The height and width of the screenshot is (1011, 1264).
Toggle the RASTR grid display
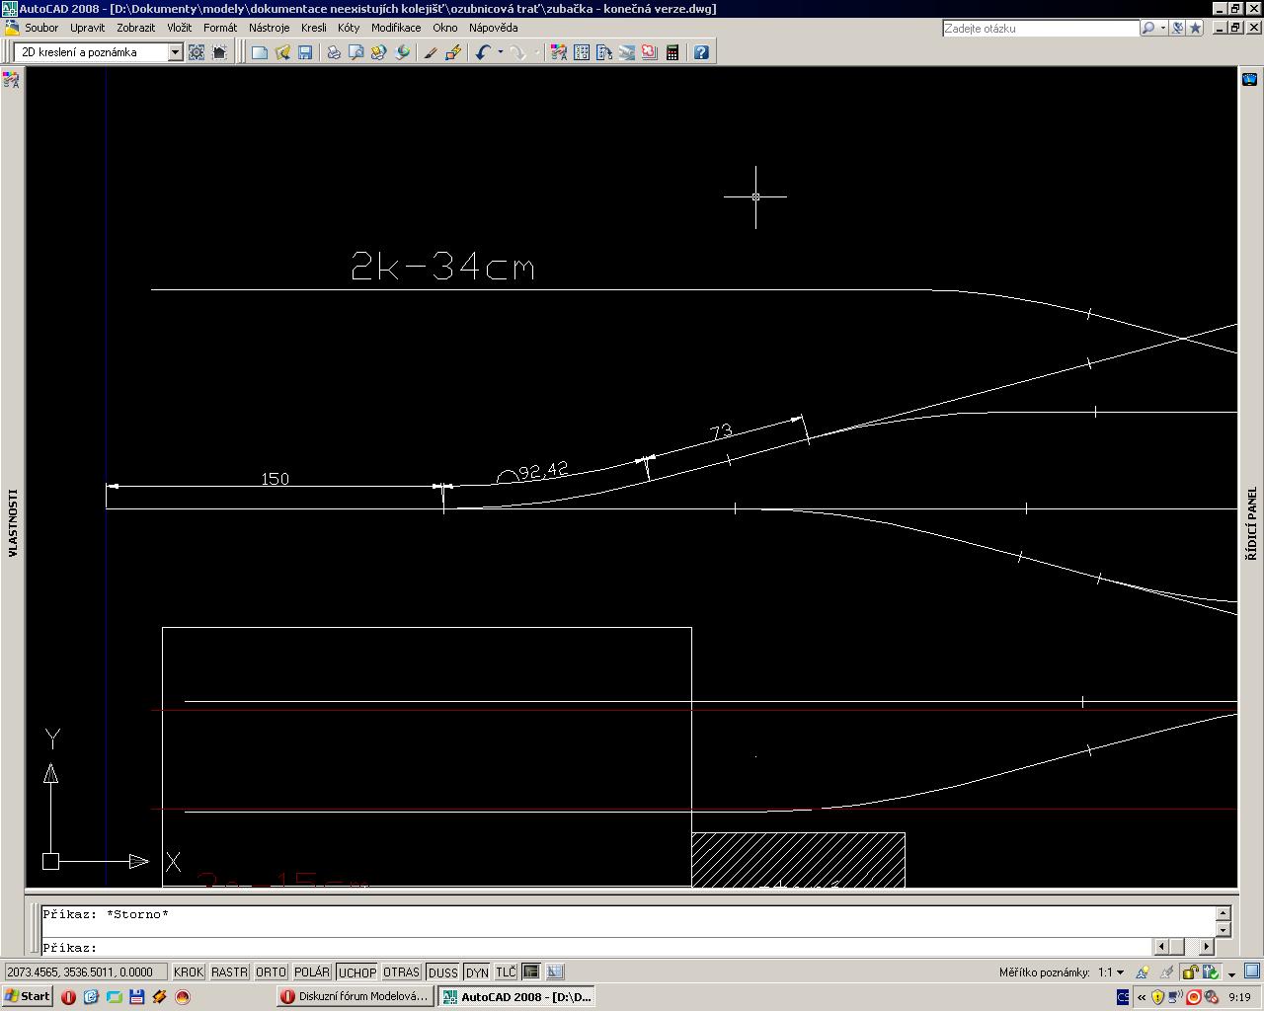(229, 972)
